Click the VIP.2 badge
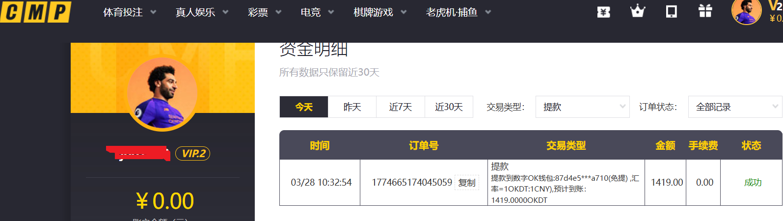783x221 pixels. pyautogui.click(x=193, y=154)
